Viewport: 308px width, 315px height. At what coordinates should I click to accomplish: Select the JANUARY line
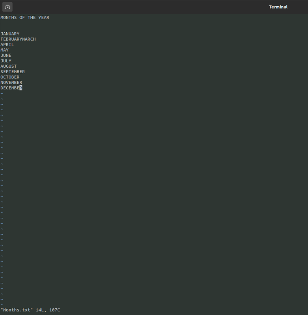point(10,34)
